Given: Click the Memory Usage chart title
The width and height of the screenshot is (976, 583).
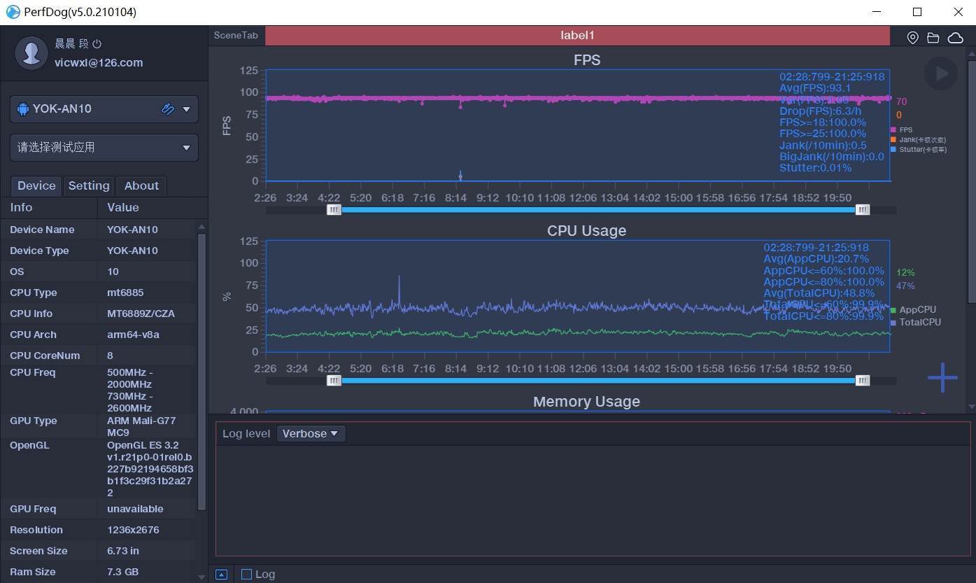Looking at the screenshot, I should pyautogui.click(x=586, y=402).
